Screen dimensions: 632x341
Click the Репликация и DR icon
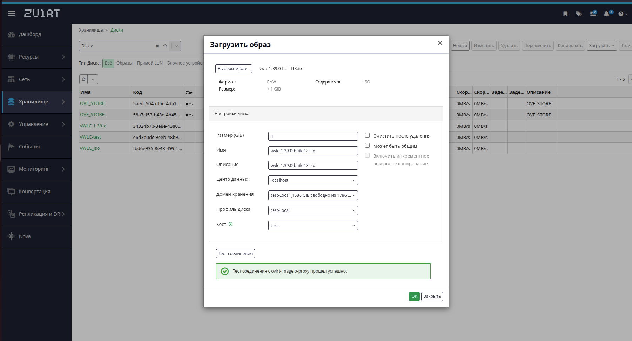(11, 214)
